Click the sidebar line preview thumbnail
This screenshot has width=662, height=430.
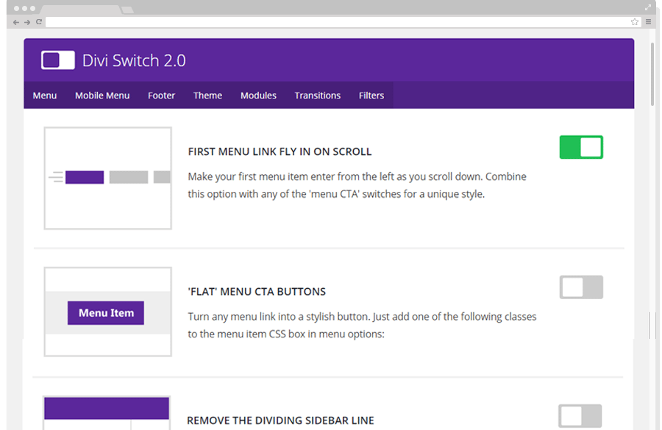point(107,412)
